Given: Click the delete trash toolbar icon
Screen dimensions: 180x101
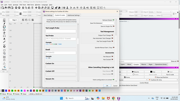Looking at the screenshot, I should [x=32, y=8].
